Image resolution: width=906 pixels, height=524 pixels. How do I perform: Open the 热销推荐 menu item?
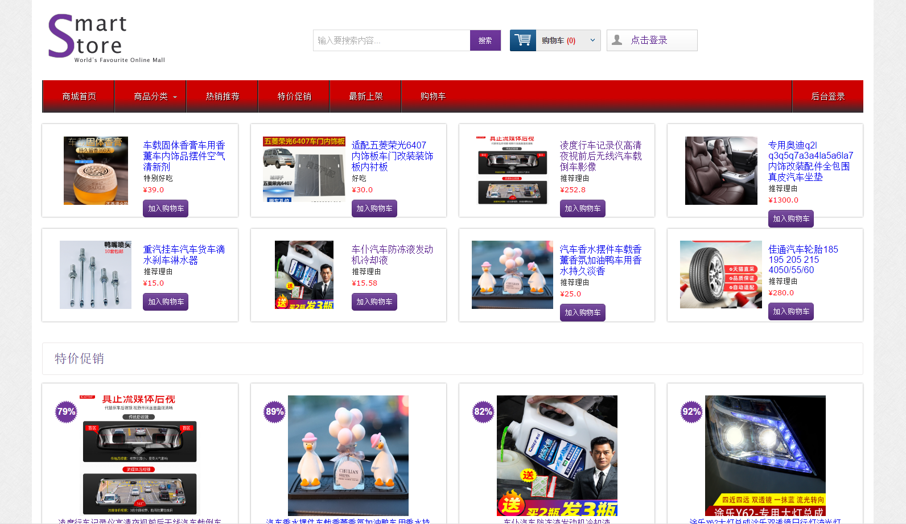coord(223,97)
